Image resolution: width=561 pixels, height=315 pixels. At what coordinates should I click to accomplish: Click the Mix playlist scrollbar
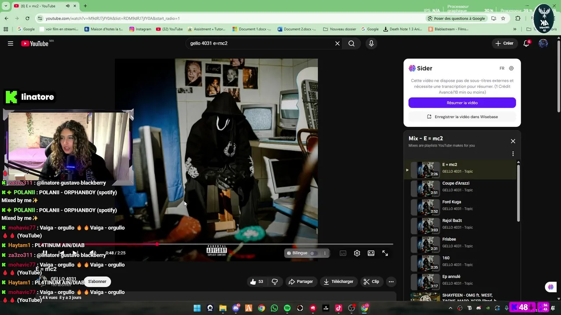point(518,192)
